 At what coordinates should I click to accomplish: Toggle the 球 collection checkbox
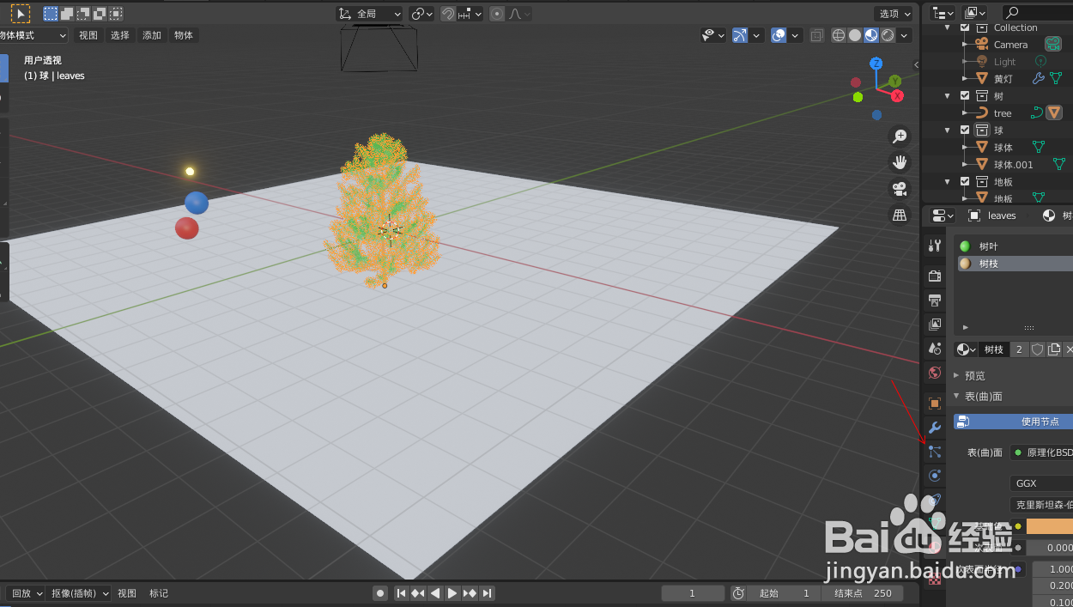click(964, 130)
